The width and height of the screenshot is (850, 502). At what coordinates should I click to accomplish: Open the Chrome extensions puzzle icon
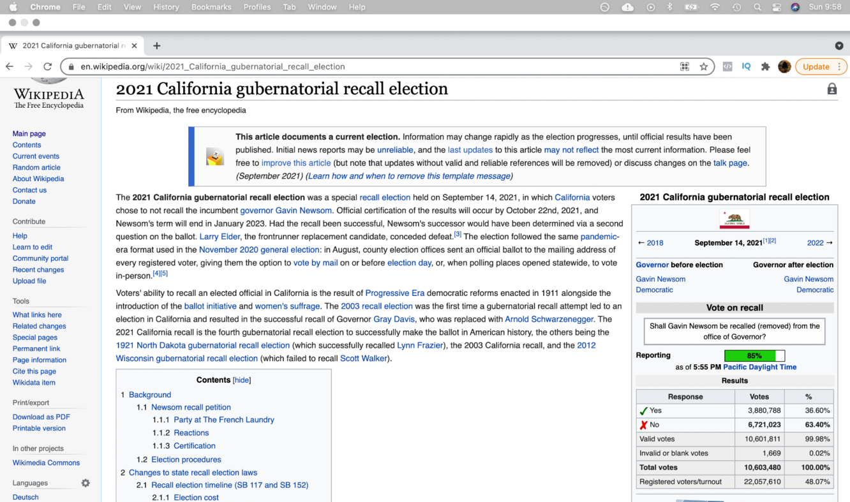(765, 66)
